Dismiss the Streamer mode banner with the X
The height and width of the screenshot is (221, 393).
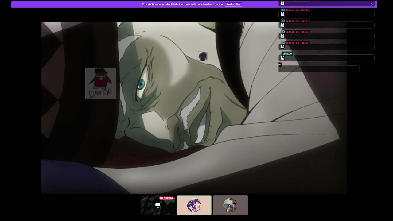372,4
